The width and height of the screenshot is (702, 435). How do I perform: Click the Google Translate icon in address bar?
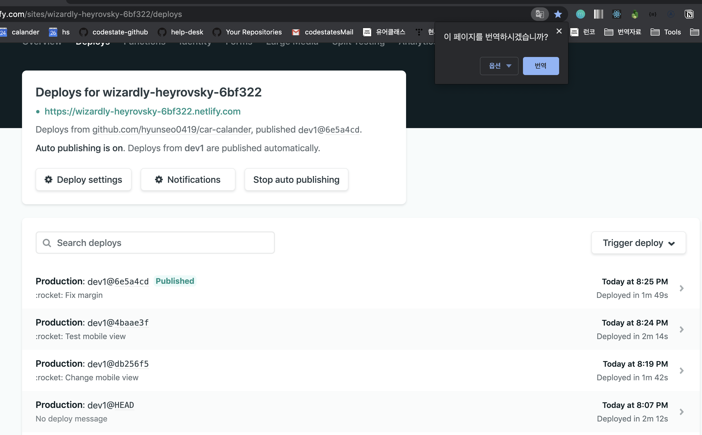(x=539, y=14)
